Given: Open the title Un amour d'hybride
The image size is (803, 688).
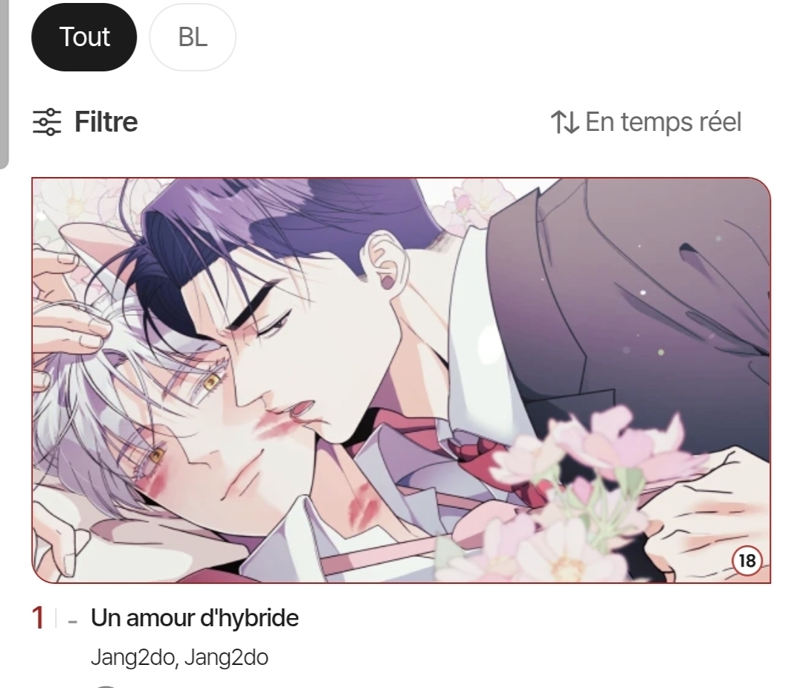Looking at the screenshot, I should pos(195,617).
